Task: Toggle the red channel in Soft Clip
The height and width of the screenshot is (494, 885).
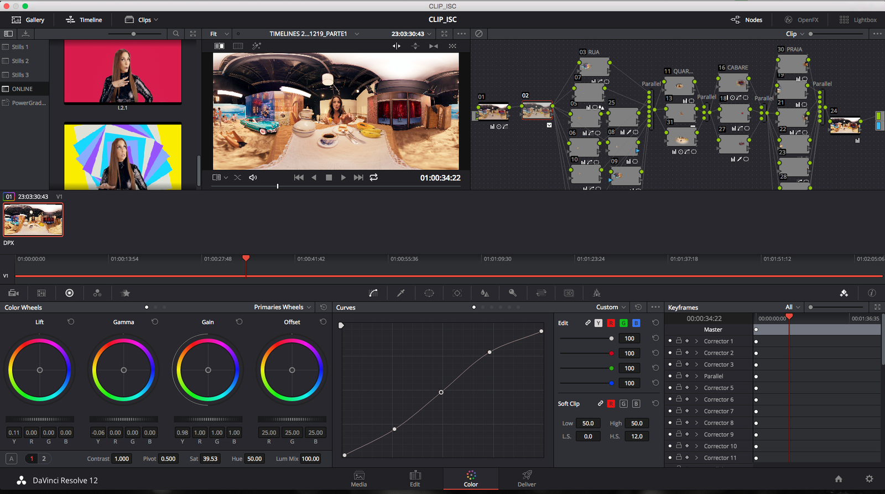Action: click(611, 404)
